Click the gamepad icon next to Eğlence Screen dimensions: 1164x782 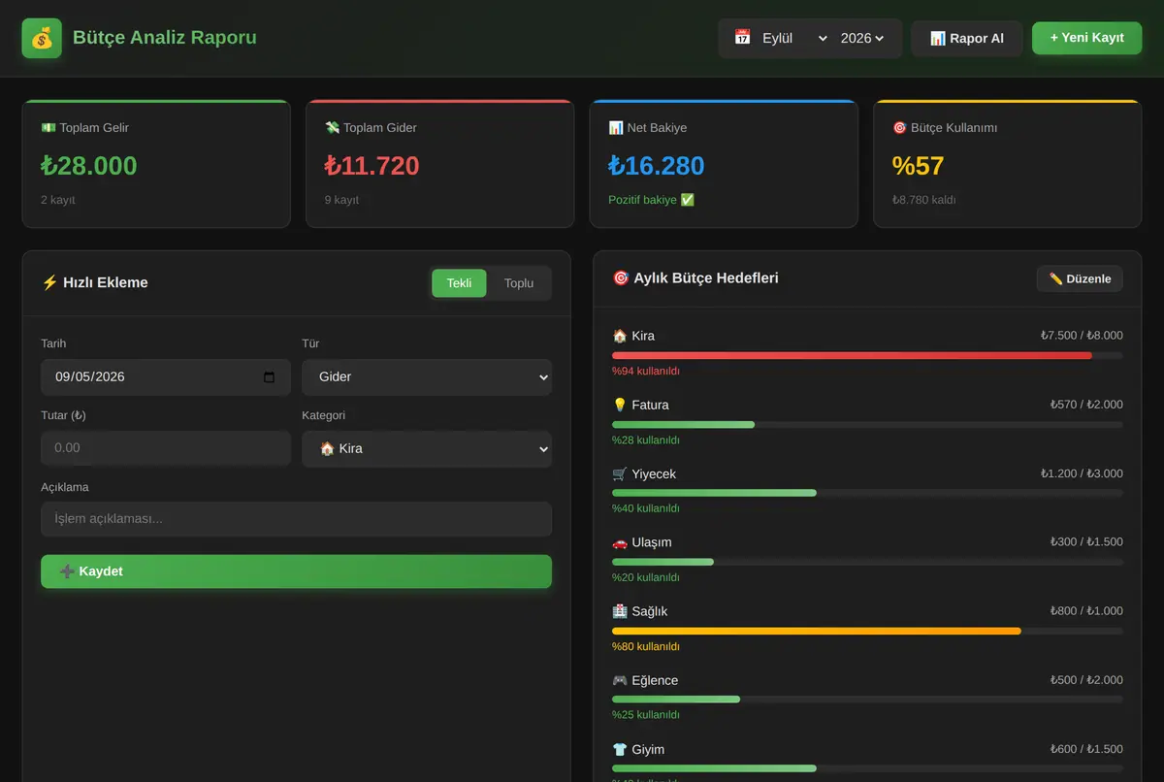pos(620,680)
